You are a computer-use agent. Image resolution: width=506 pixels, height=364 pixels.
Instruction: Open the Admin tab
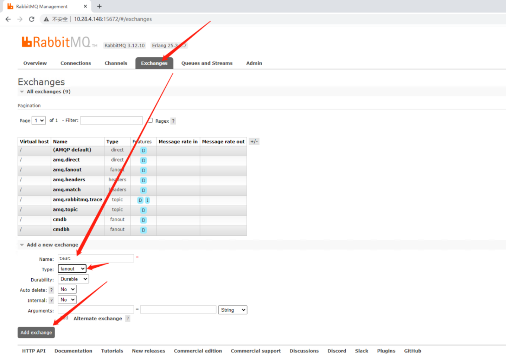(x=254, y=63)
